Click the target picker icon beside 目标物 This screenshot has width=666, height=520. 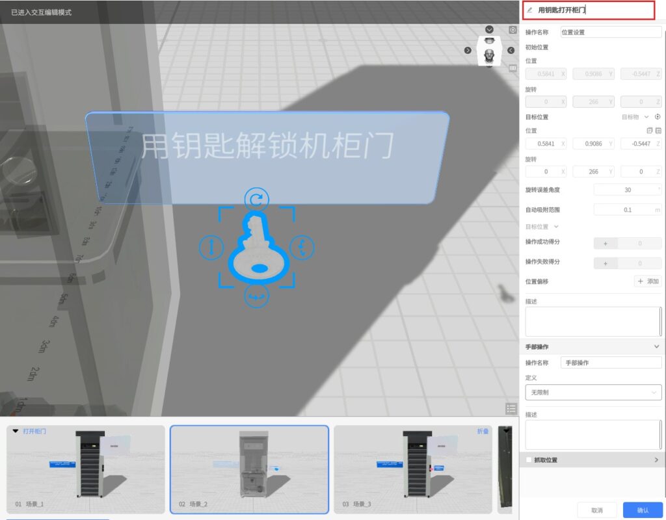pos(658,117)
